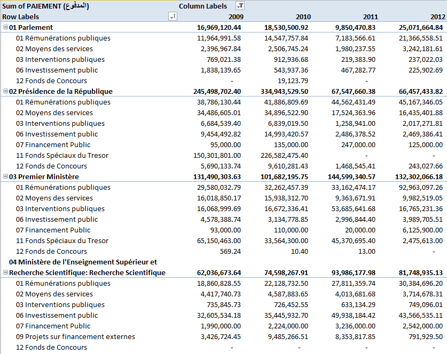447x354 pixels.
Task: Click cell 150,301,801.00 Fonds Spéciaux
Action: point(217,156)
